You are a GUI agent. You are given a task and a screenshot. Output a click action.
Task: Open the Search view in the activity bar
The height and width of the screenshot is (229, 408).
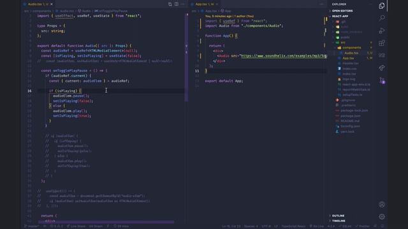click(x=382, y=18)
